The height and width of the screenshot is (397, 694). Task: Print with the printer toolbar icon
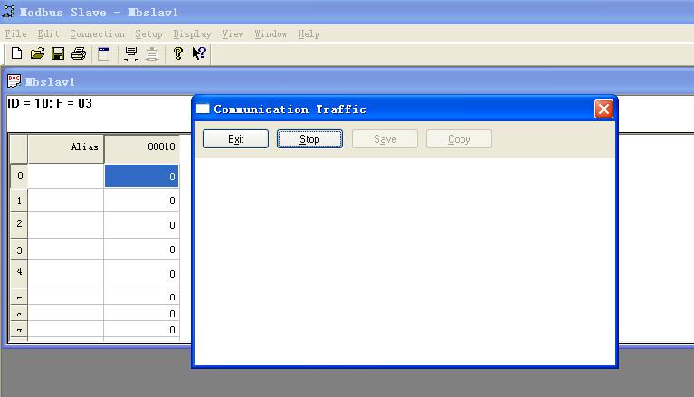79,53
